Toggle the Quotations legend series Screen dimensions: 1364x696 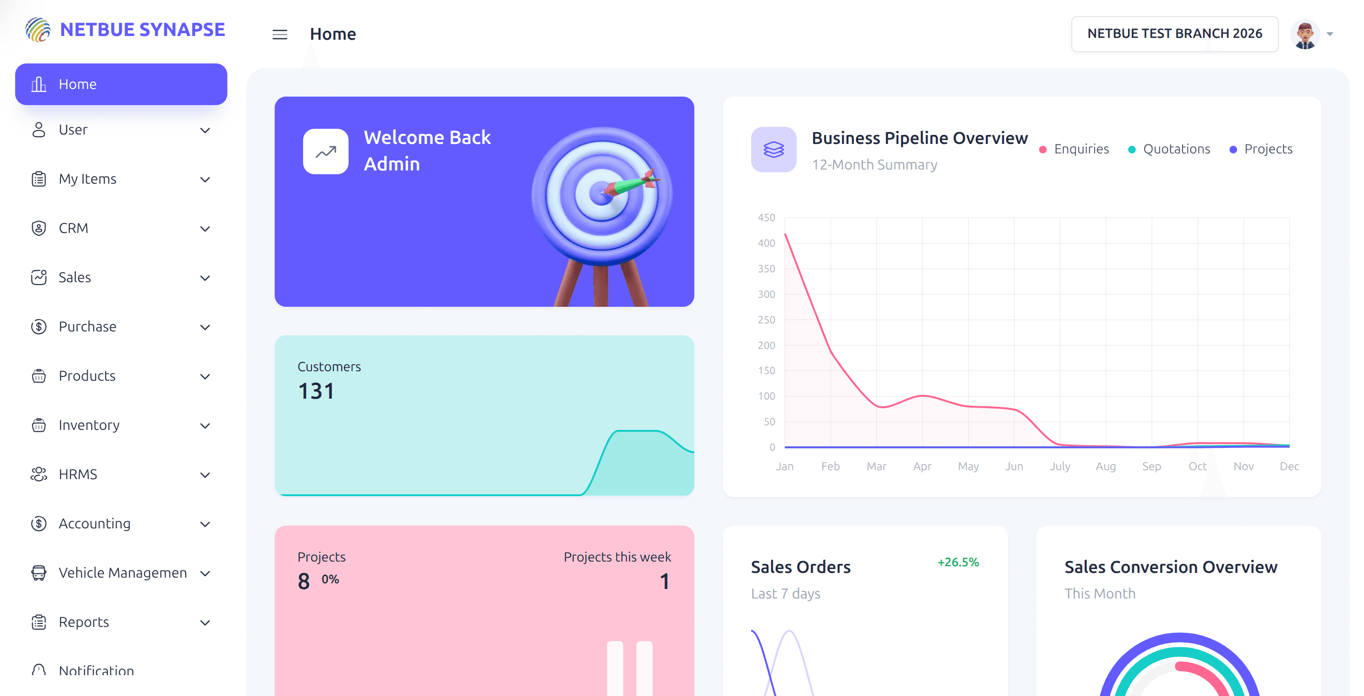click(x=1169, y=149)
